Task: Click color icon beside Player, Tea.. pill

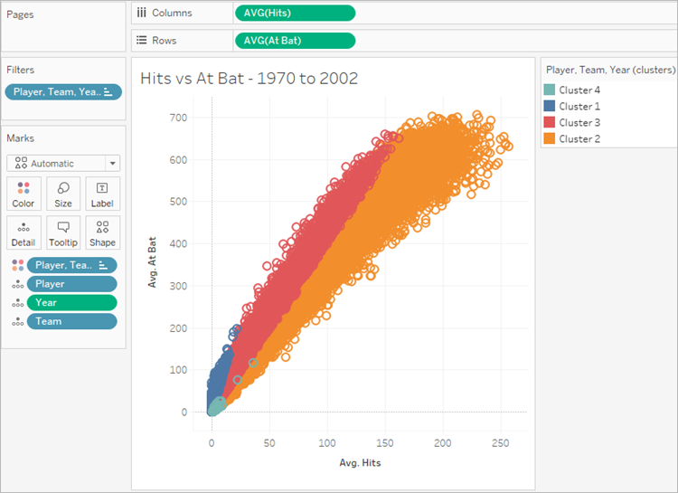Action: (18, 265)
